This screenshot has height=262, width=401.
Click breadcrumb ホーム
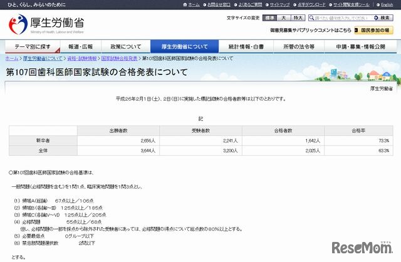tap(12, 58)
